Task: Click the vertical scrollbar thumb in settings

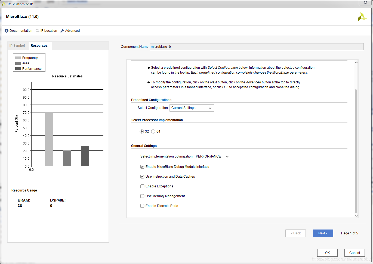Action: (x=356, y=151)
